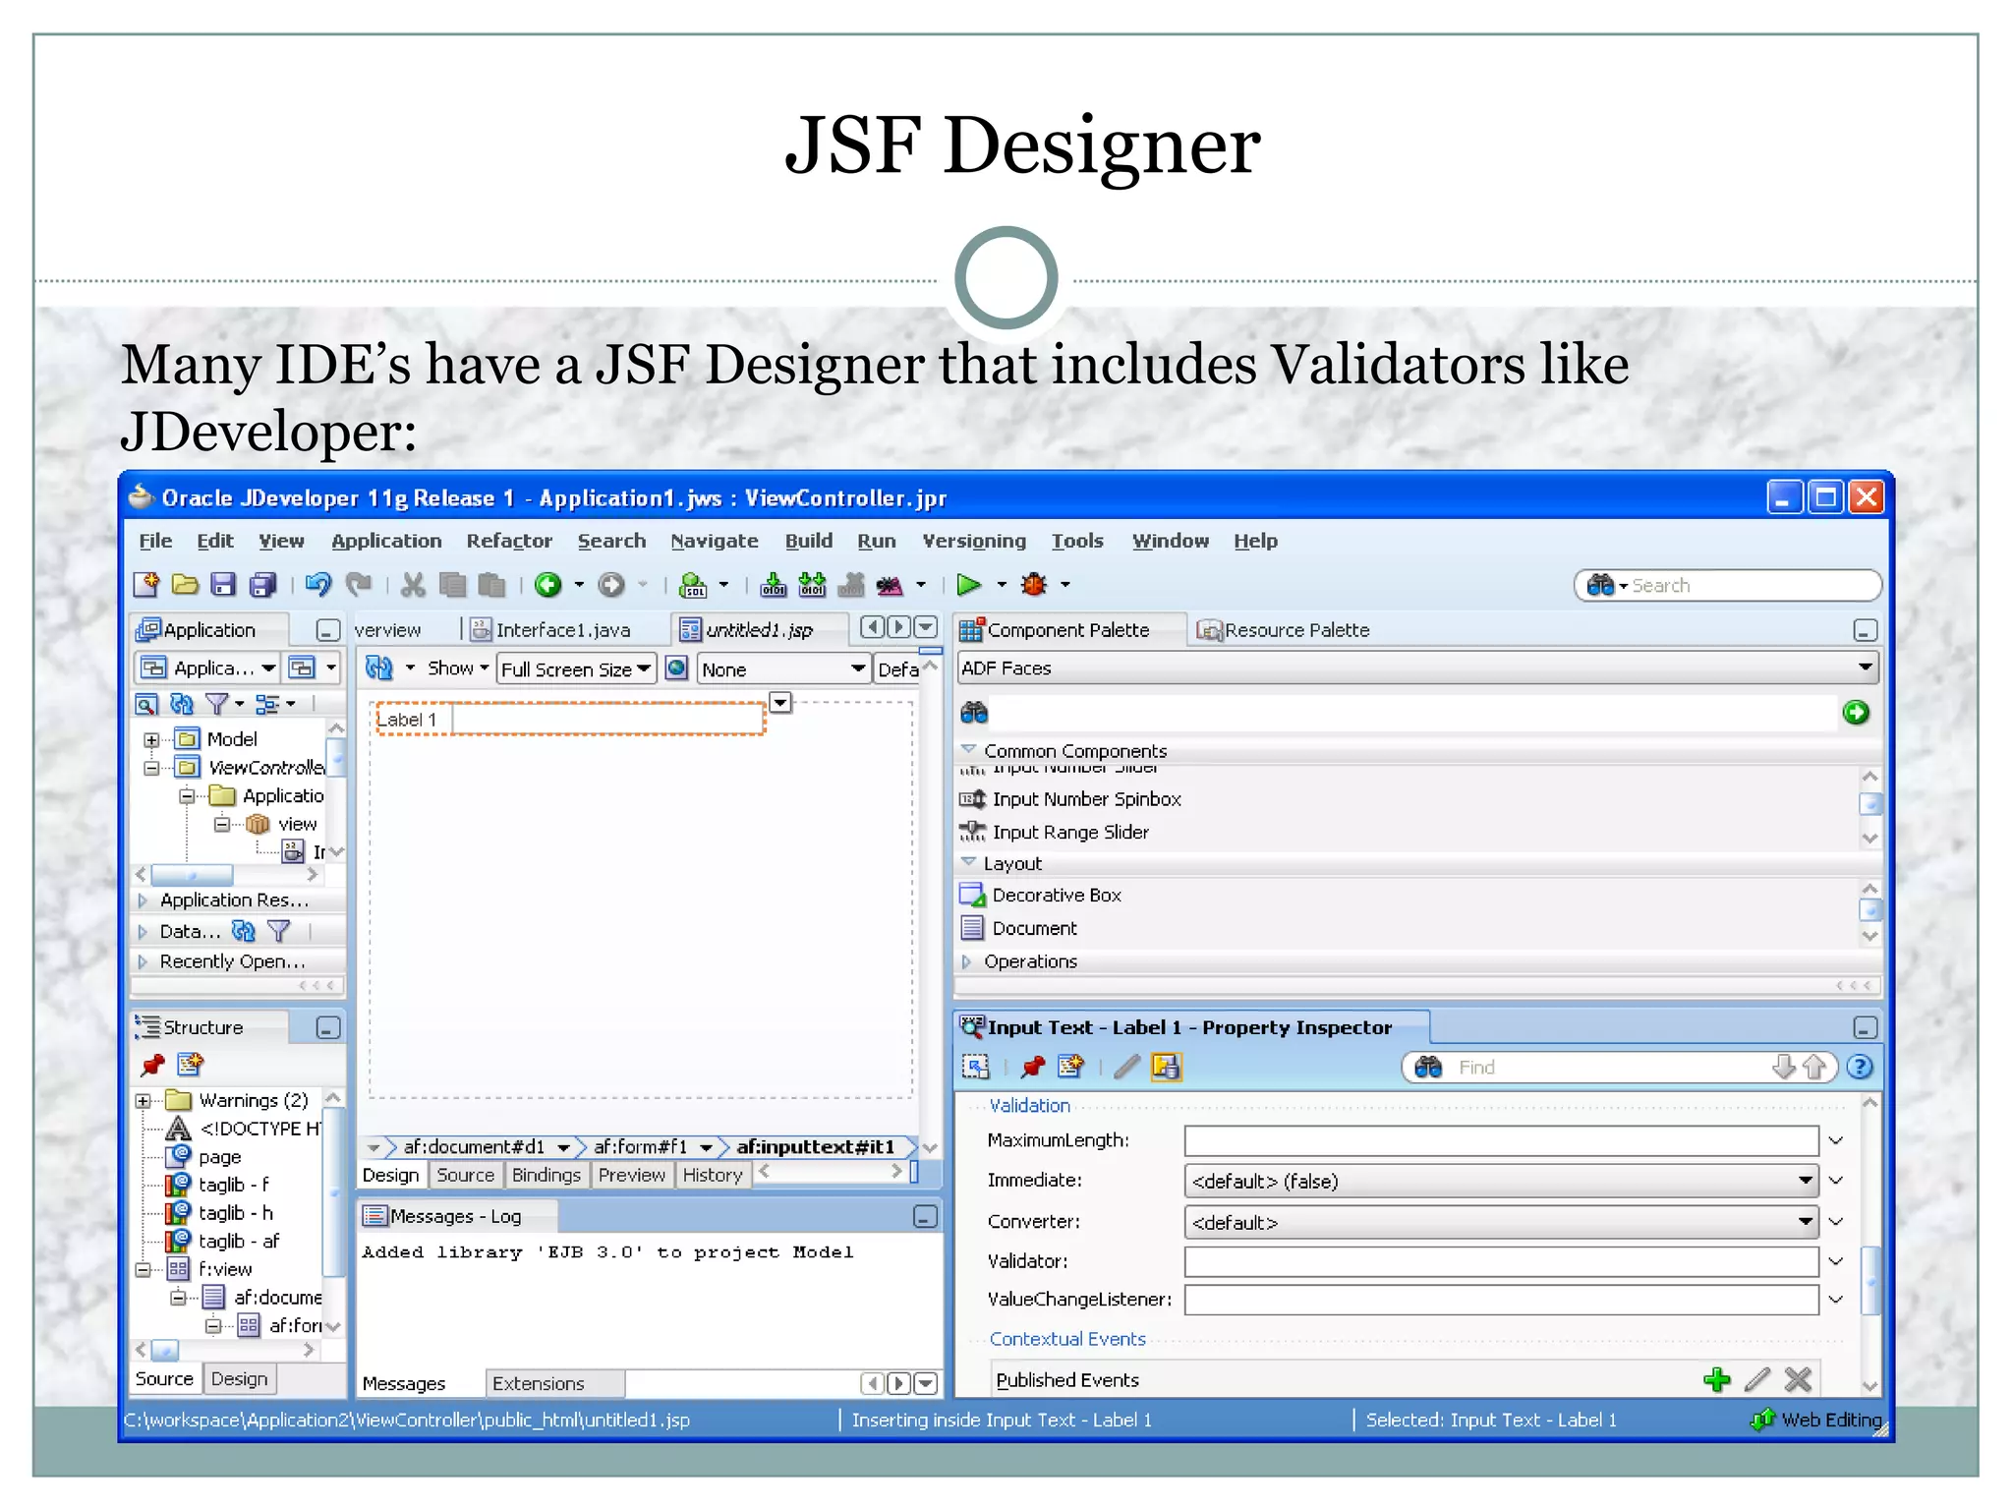Viewport: 2013px width, 1510px height.
Task: Click the green Run arrow icon
Action: tap(969, 585)
